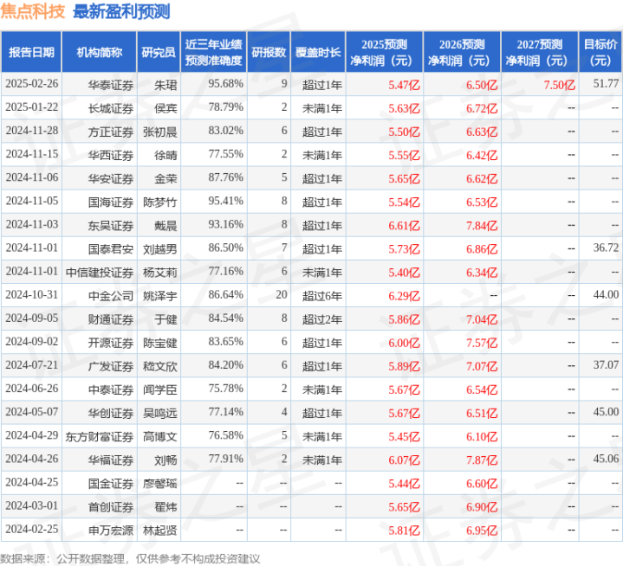
Task: Click the 中信建投证券 institution cell
Action: [100, 273]
